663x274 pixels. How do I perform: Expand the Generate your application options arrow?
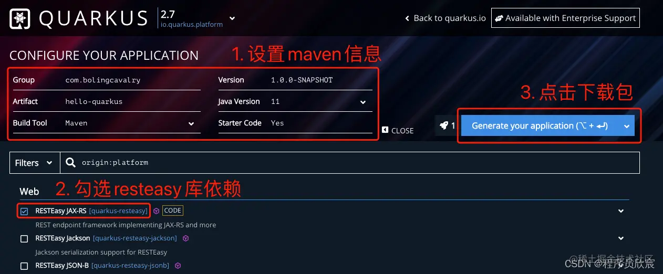(626, 126)
